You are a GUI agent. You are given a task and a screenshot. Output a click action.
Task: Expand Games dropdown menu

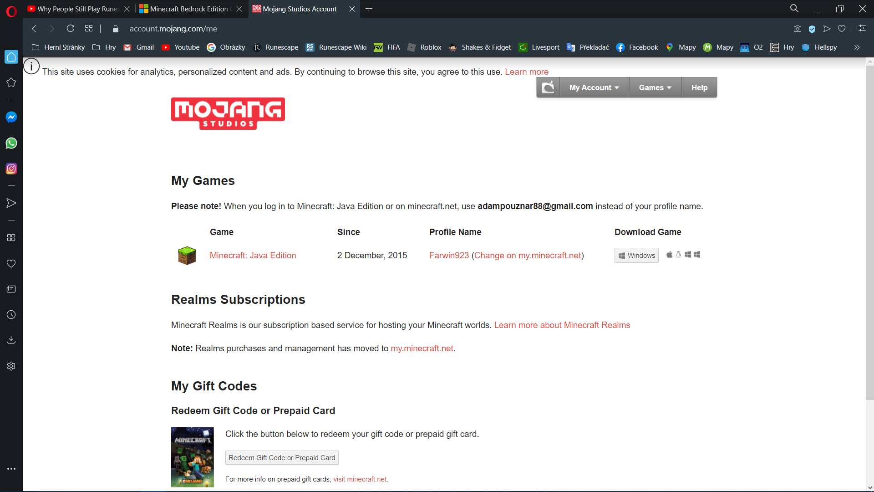655,87
